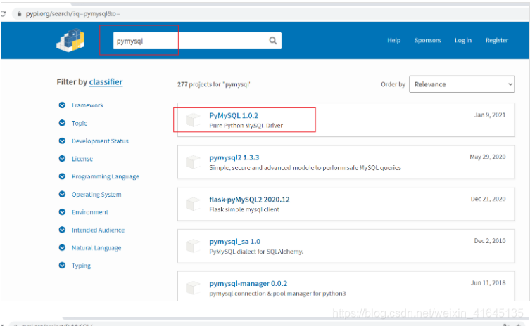Click the "277 projects for pymysql" count

pos(214,84)
